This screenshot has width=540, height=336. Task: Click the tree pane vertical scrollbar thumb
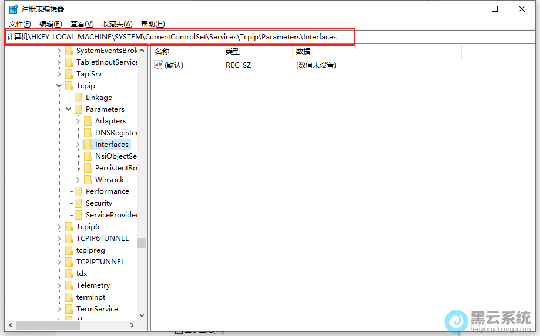point(142,243)
